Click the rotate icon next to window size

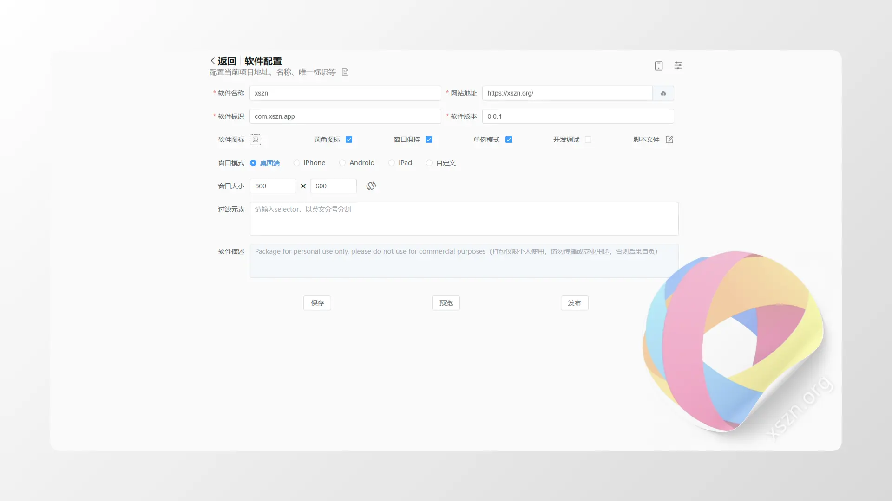371,186
